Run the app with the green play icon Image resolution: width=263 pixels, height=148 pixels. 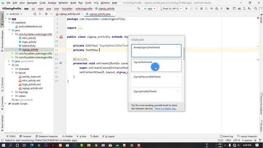coord(186,8)
